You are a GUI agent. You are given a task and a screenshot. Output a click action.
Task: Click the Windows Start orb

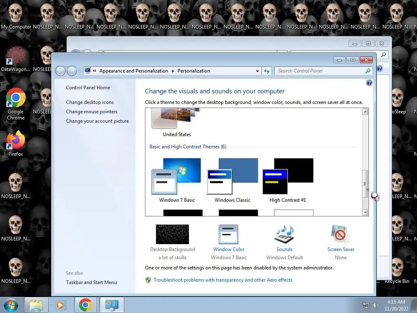pos(11,305)
